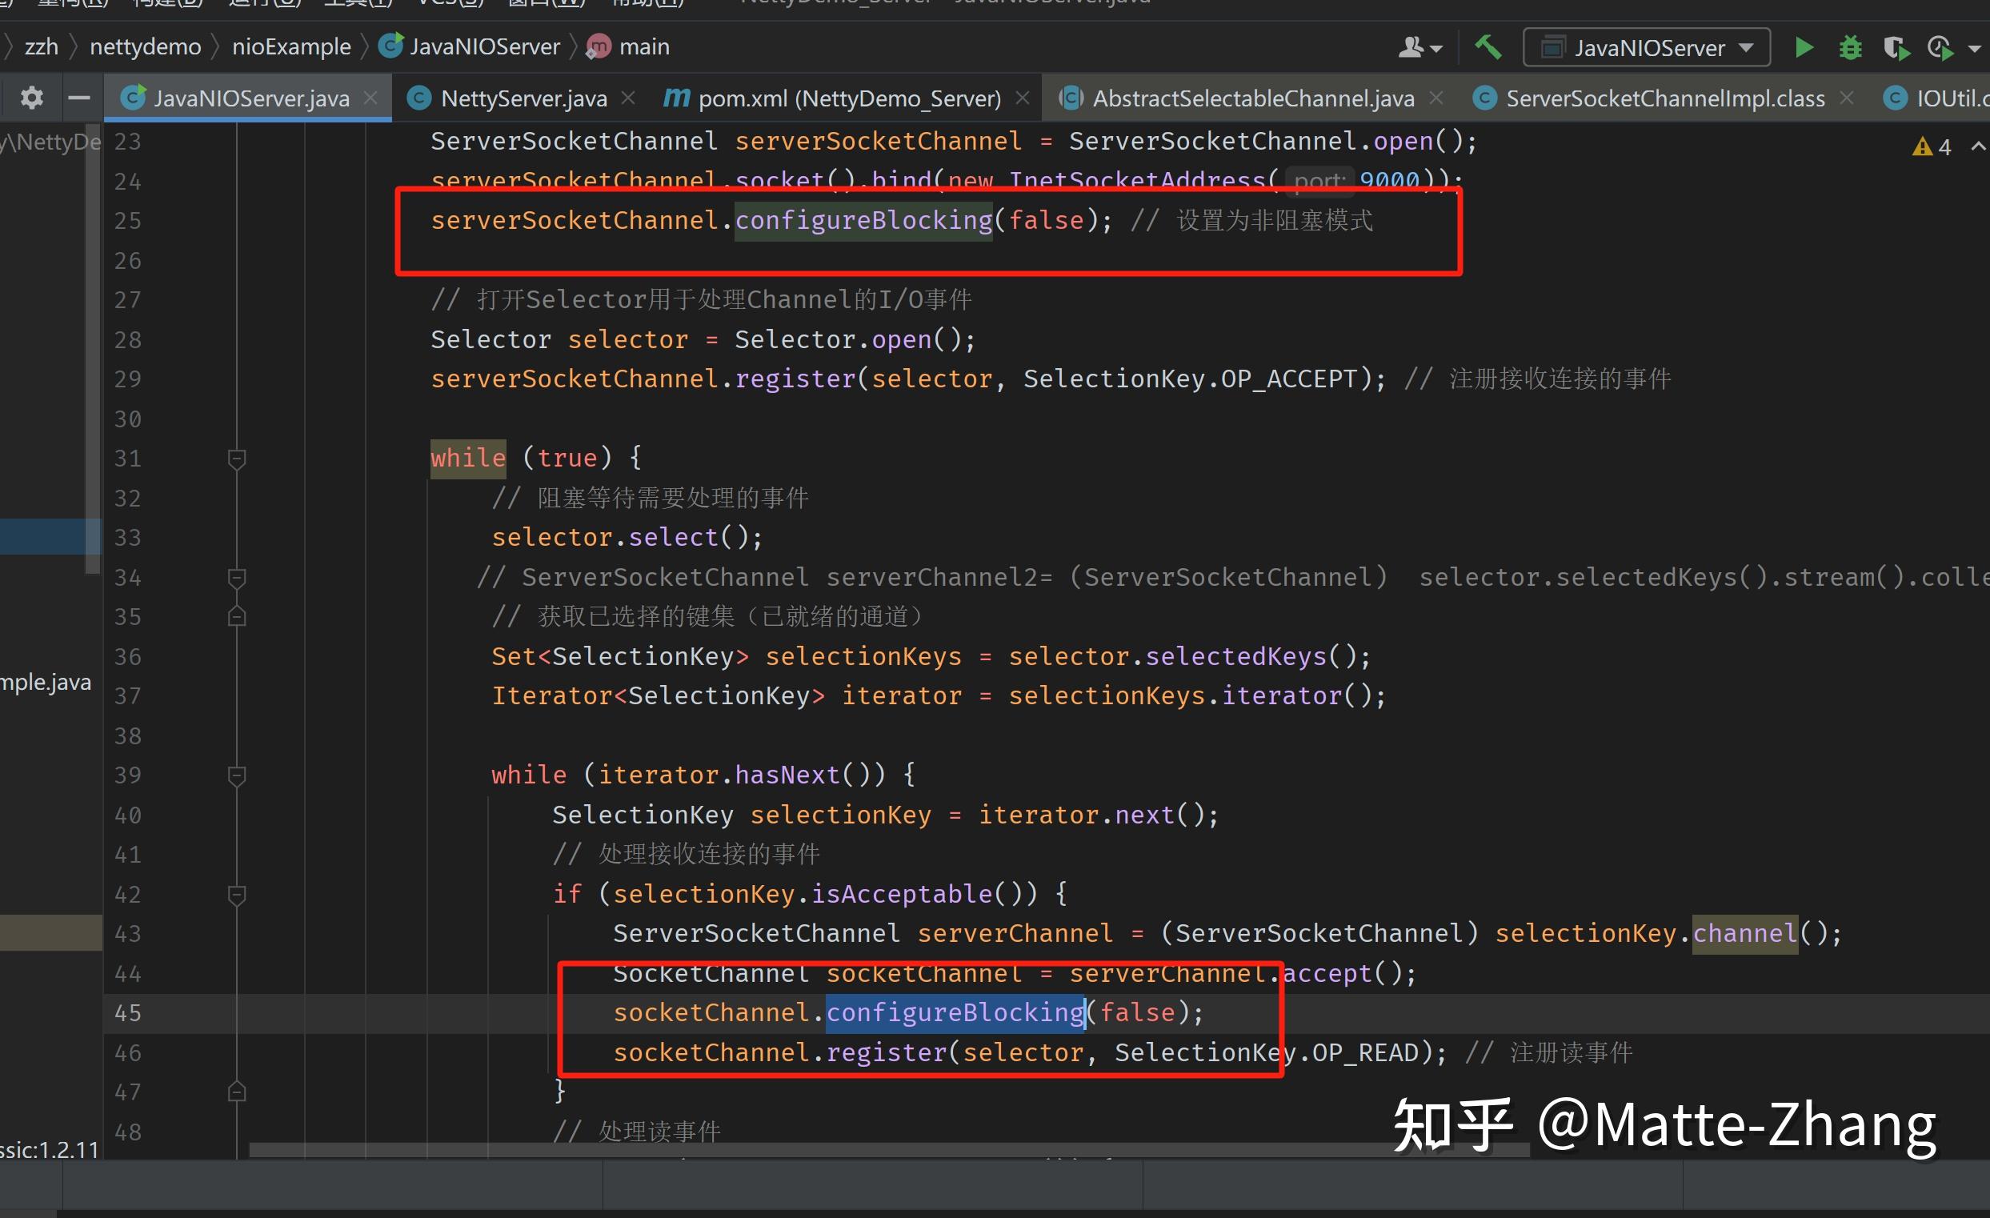Viewport: 1990px width, 1218px height.
Task: Close the JavaNIOServer.java tab
Action: (370, 98)
